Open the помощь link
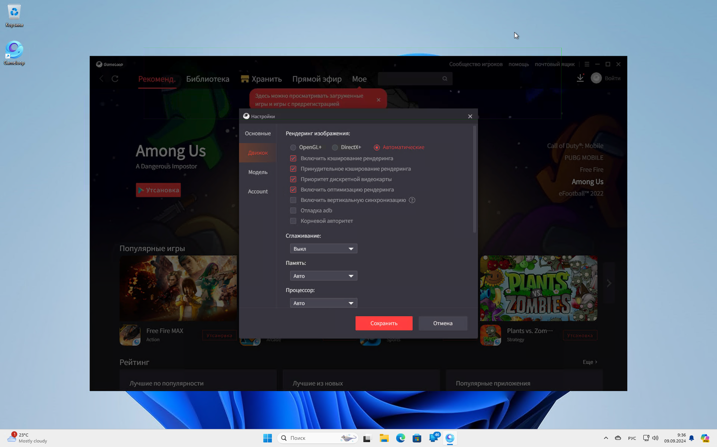This screenshot has height=447, width=717. [x=519, y=64]
